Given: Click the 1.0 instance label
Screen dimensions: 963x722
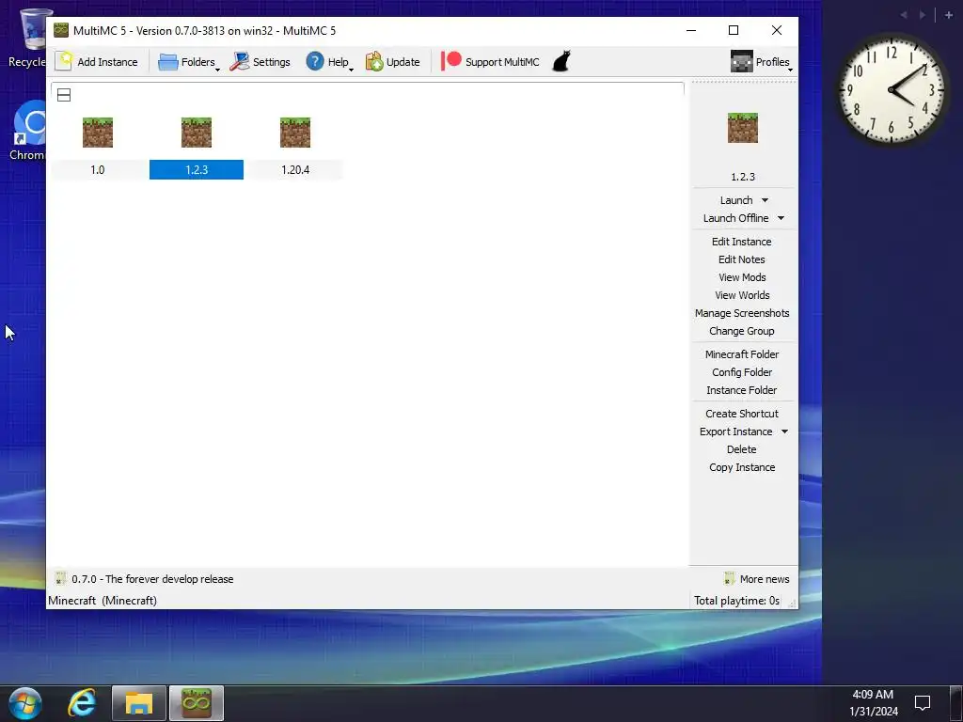Looking at the screenshot, I should (x=98, y=170).
